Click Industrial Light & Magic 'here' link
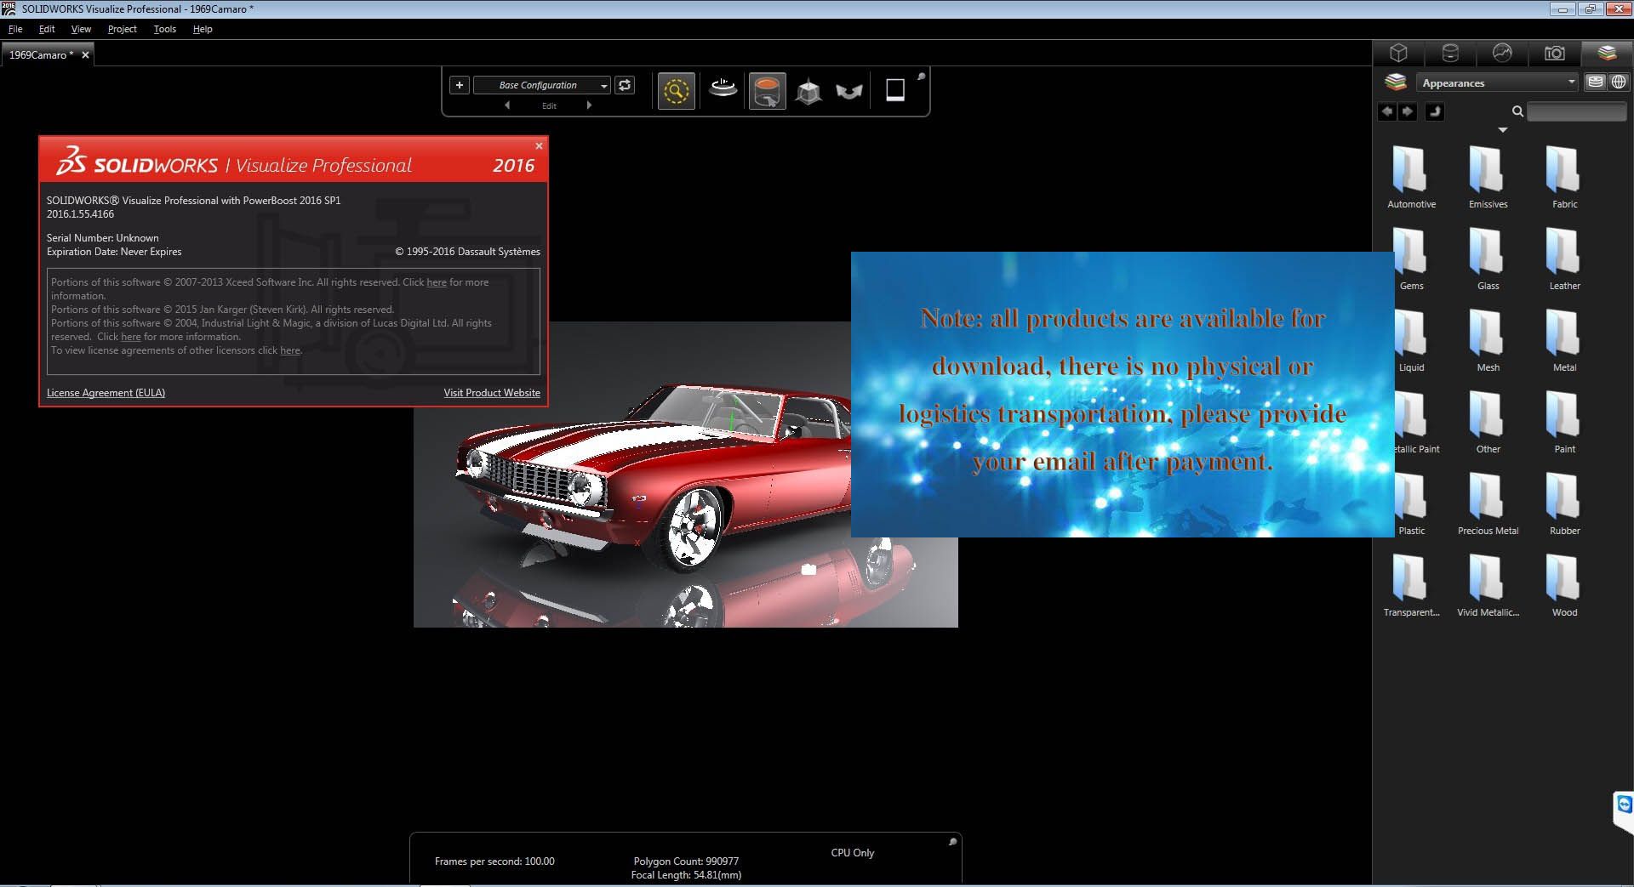This screenshot has width=1634, height=887. coord(131,337)
